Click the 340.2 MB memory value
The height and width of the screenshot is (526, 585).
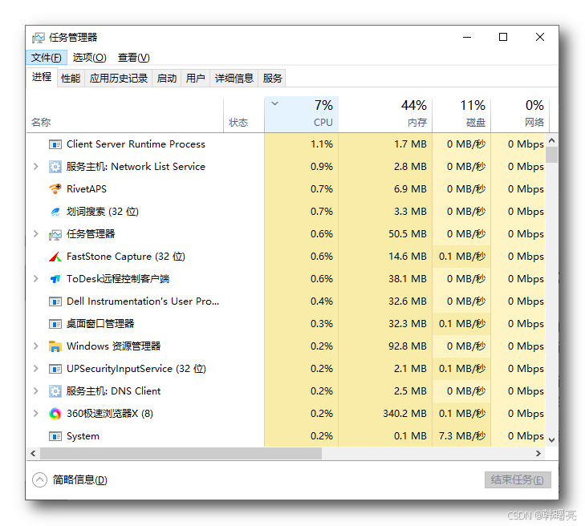[404, 414]
